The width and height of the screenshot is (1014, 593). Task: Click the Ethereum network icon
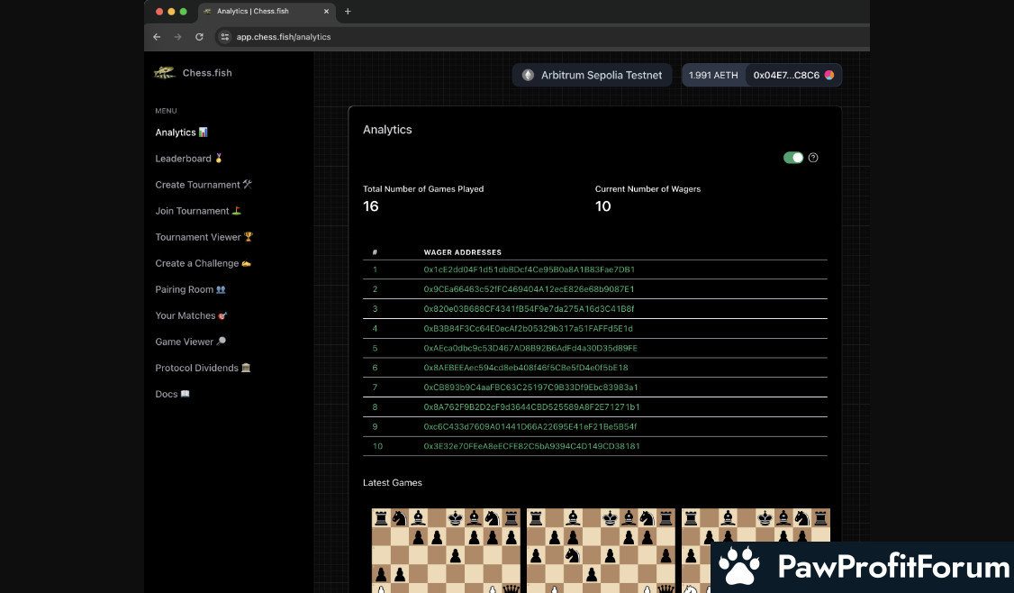click(x=528, y=76)
